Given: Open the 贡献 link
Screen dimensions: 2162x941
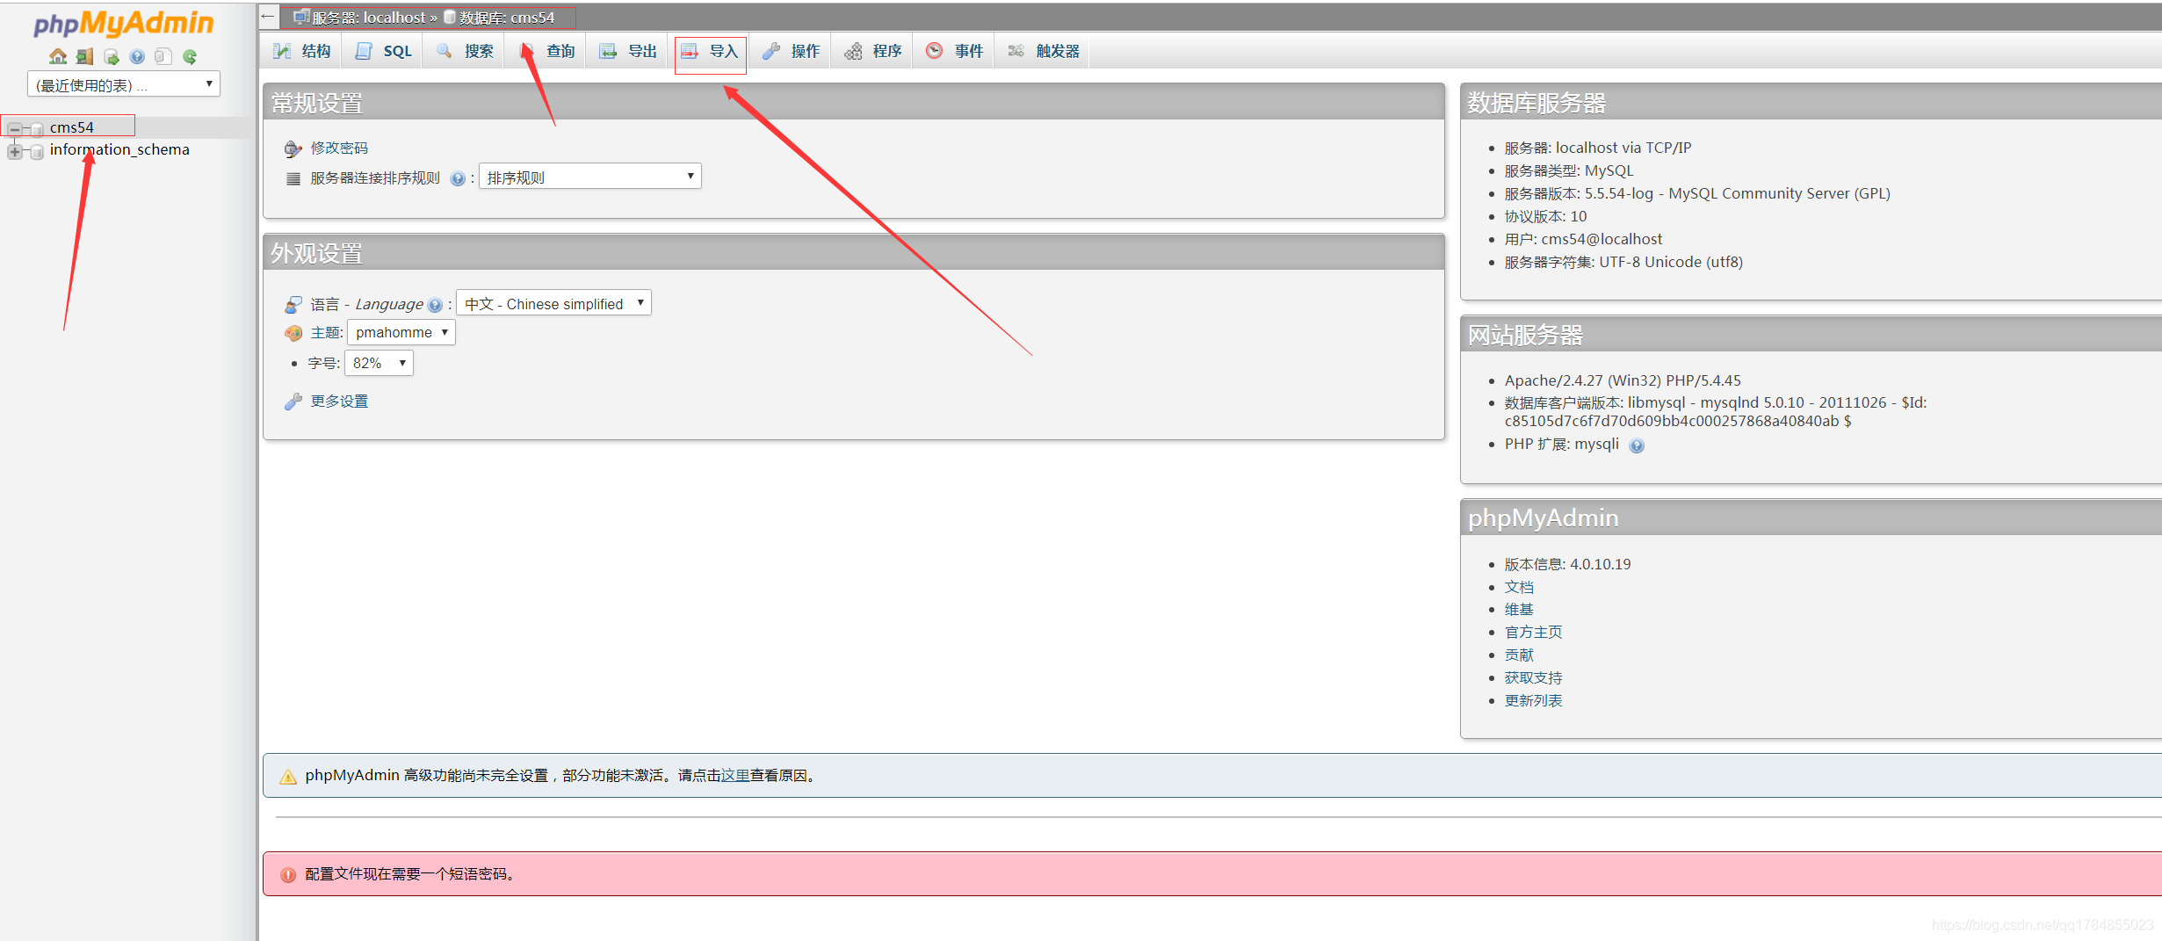Looking at the screenshot, I should (1519, 655).
